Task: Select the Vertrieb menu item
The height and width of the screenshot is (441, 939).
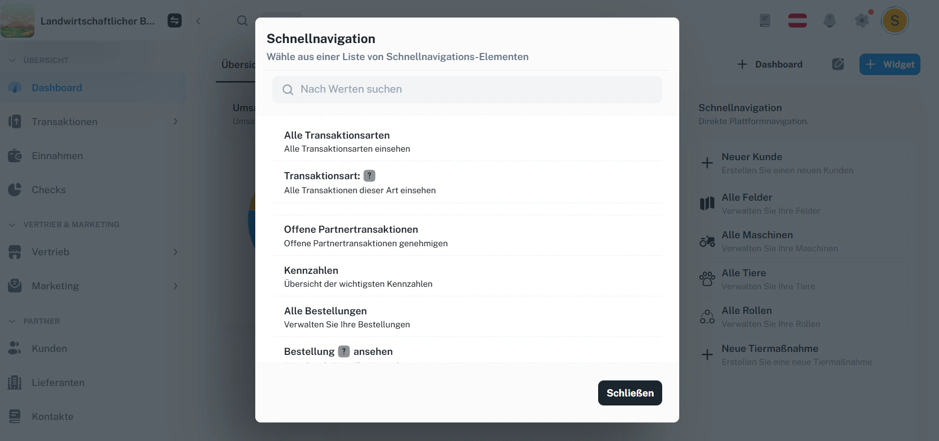Action: pos(52,252)
